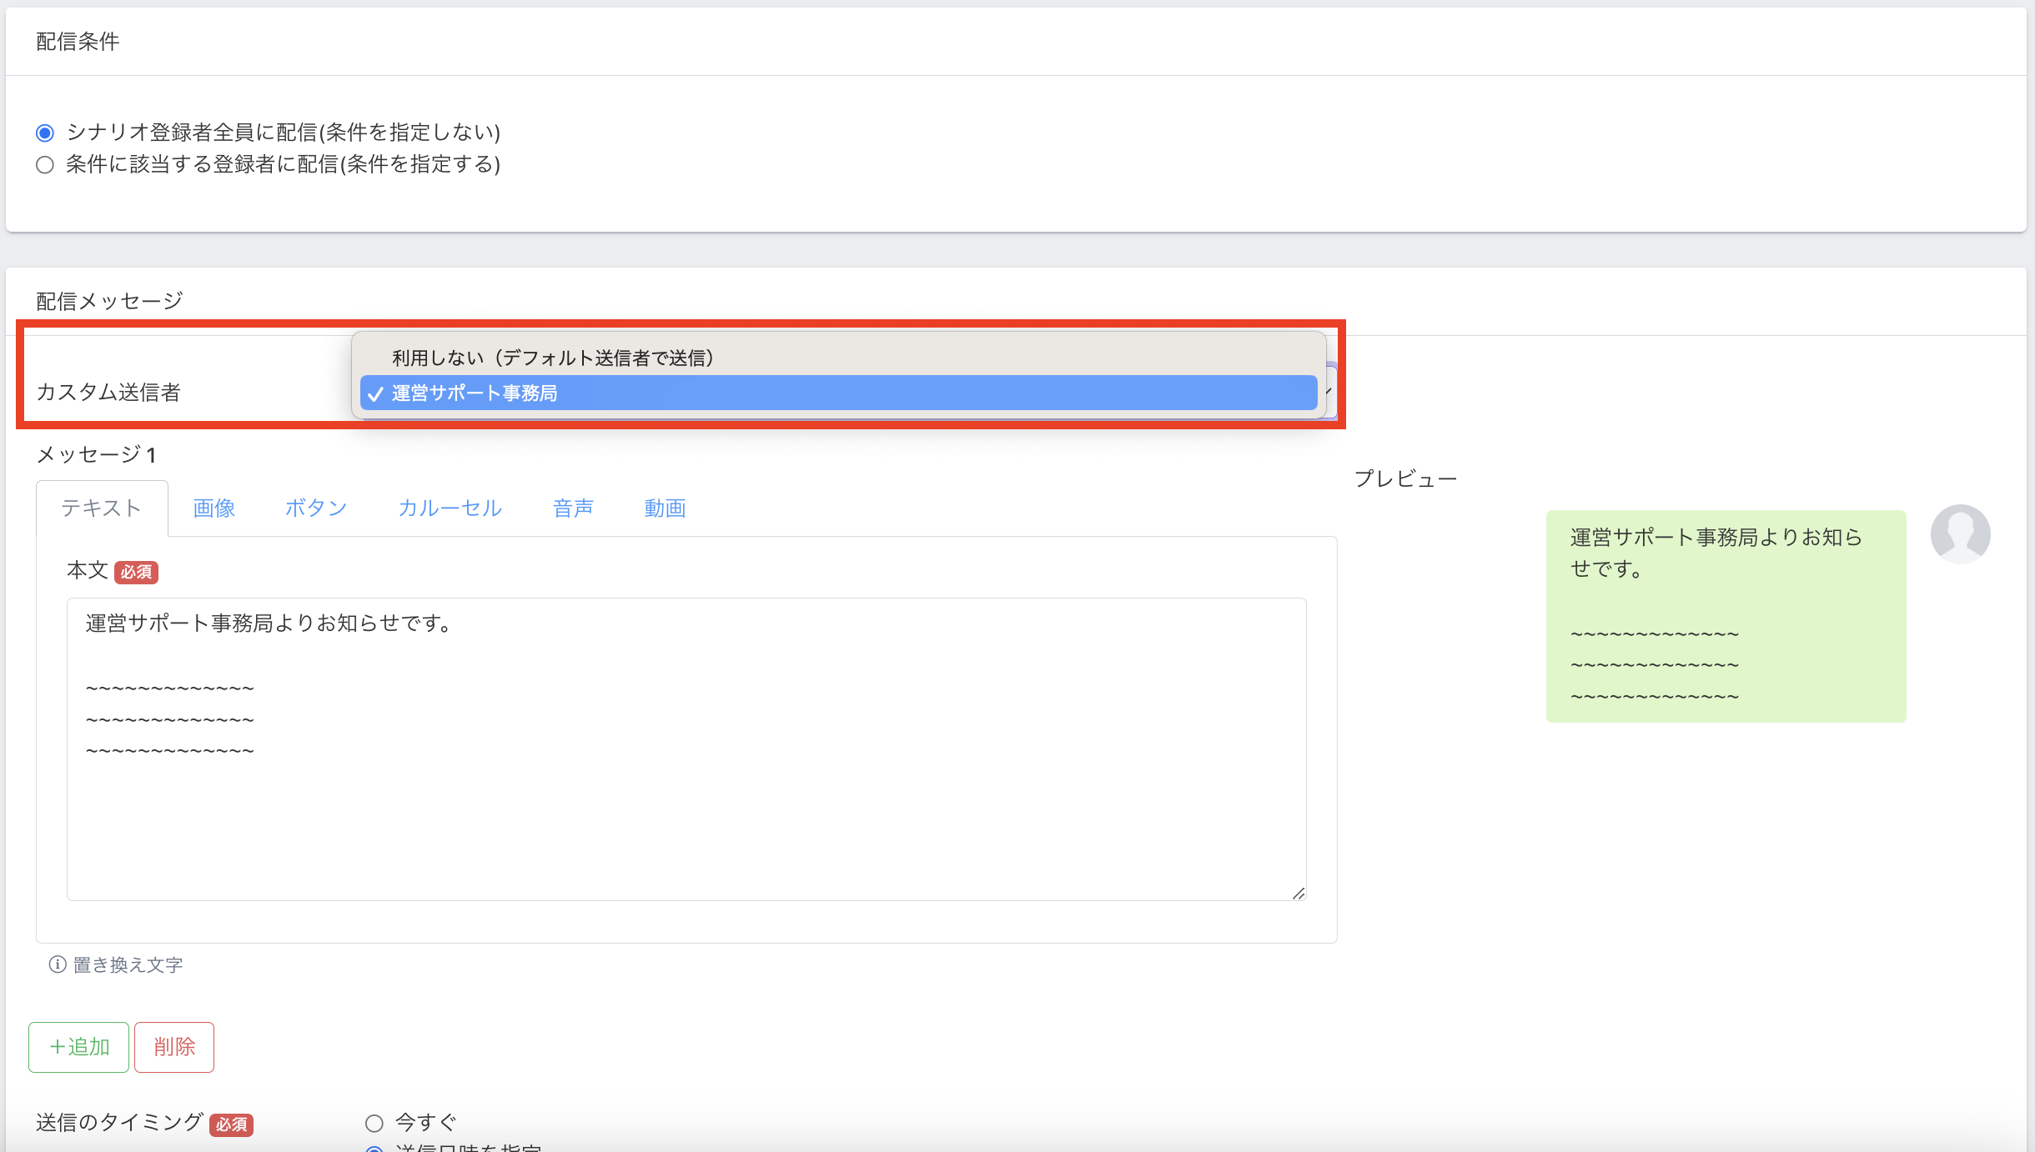The width and height of the screenshot is (2035, 1152).
Task: Switch to the 画像 tab
Action: 214,508
